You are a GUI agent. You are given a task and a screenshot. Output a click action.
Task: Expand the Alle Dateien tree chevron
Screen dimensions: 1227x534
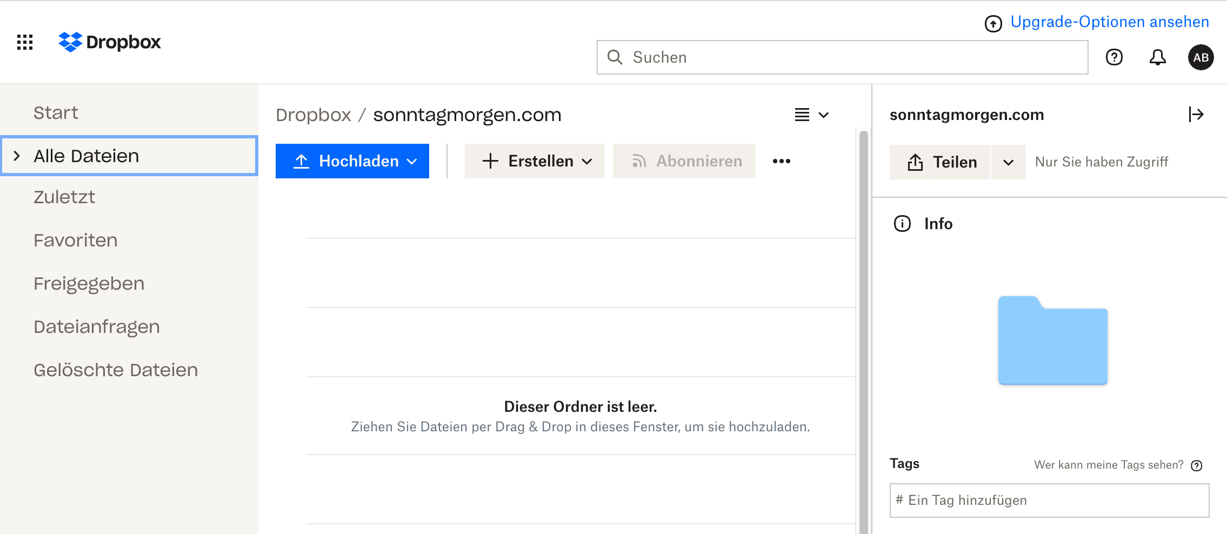[17, 156]
